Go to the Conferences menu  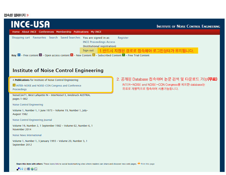click(x=46, y=32)
